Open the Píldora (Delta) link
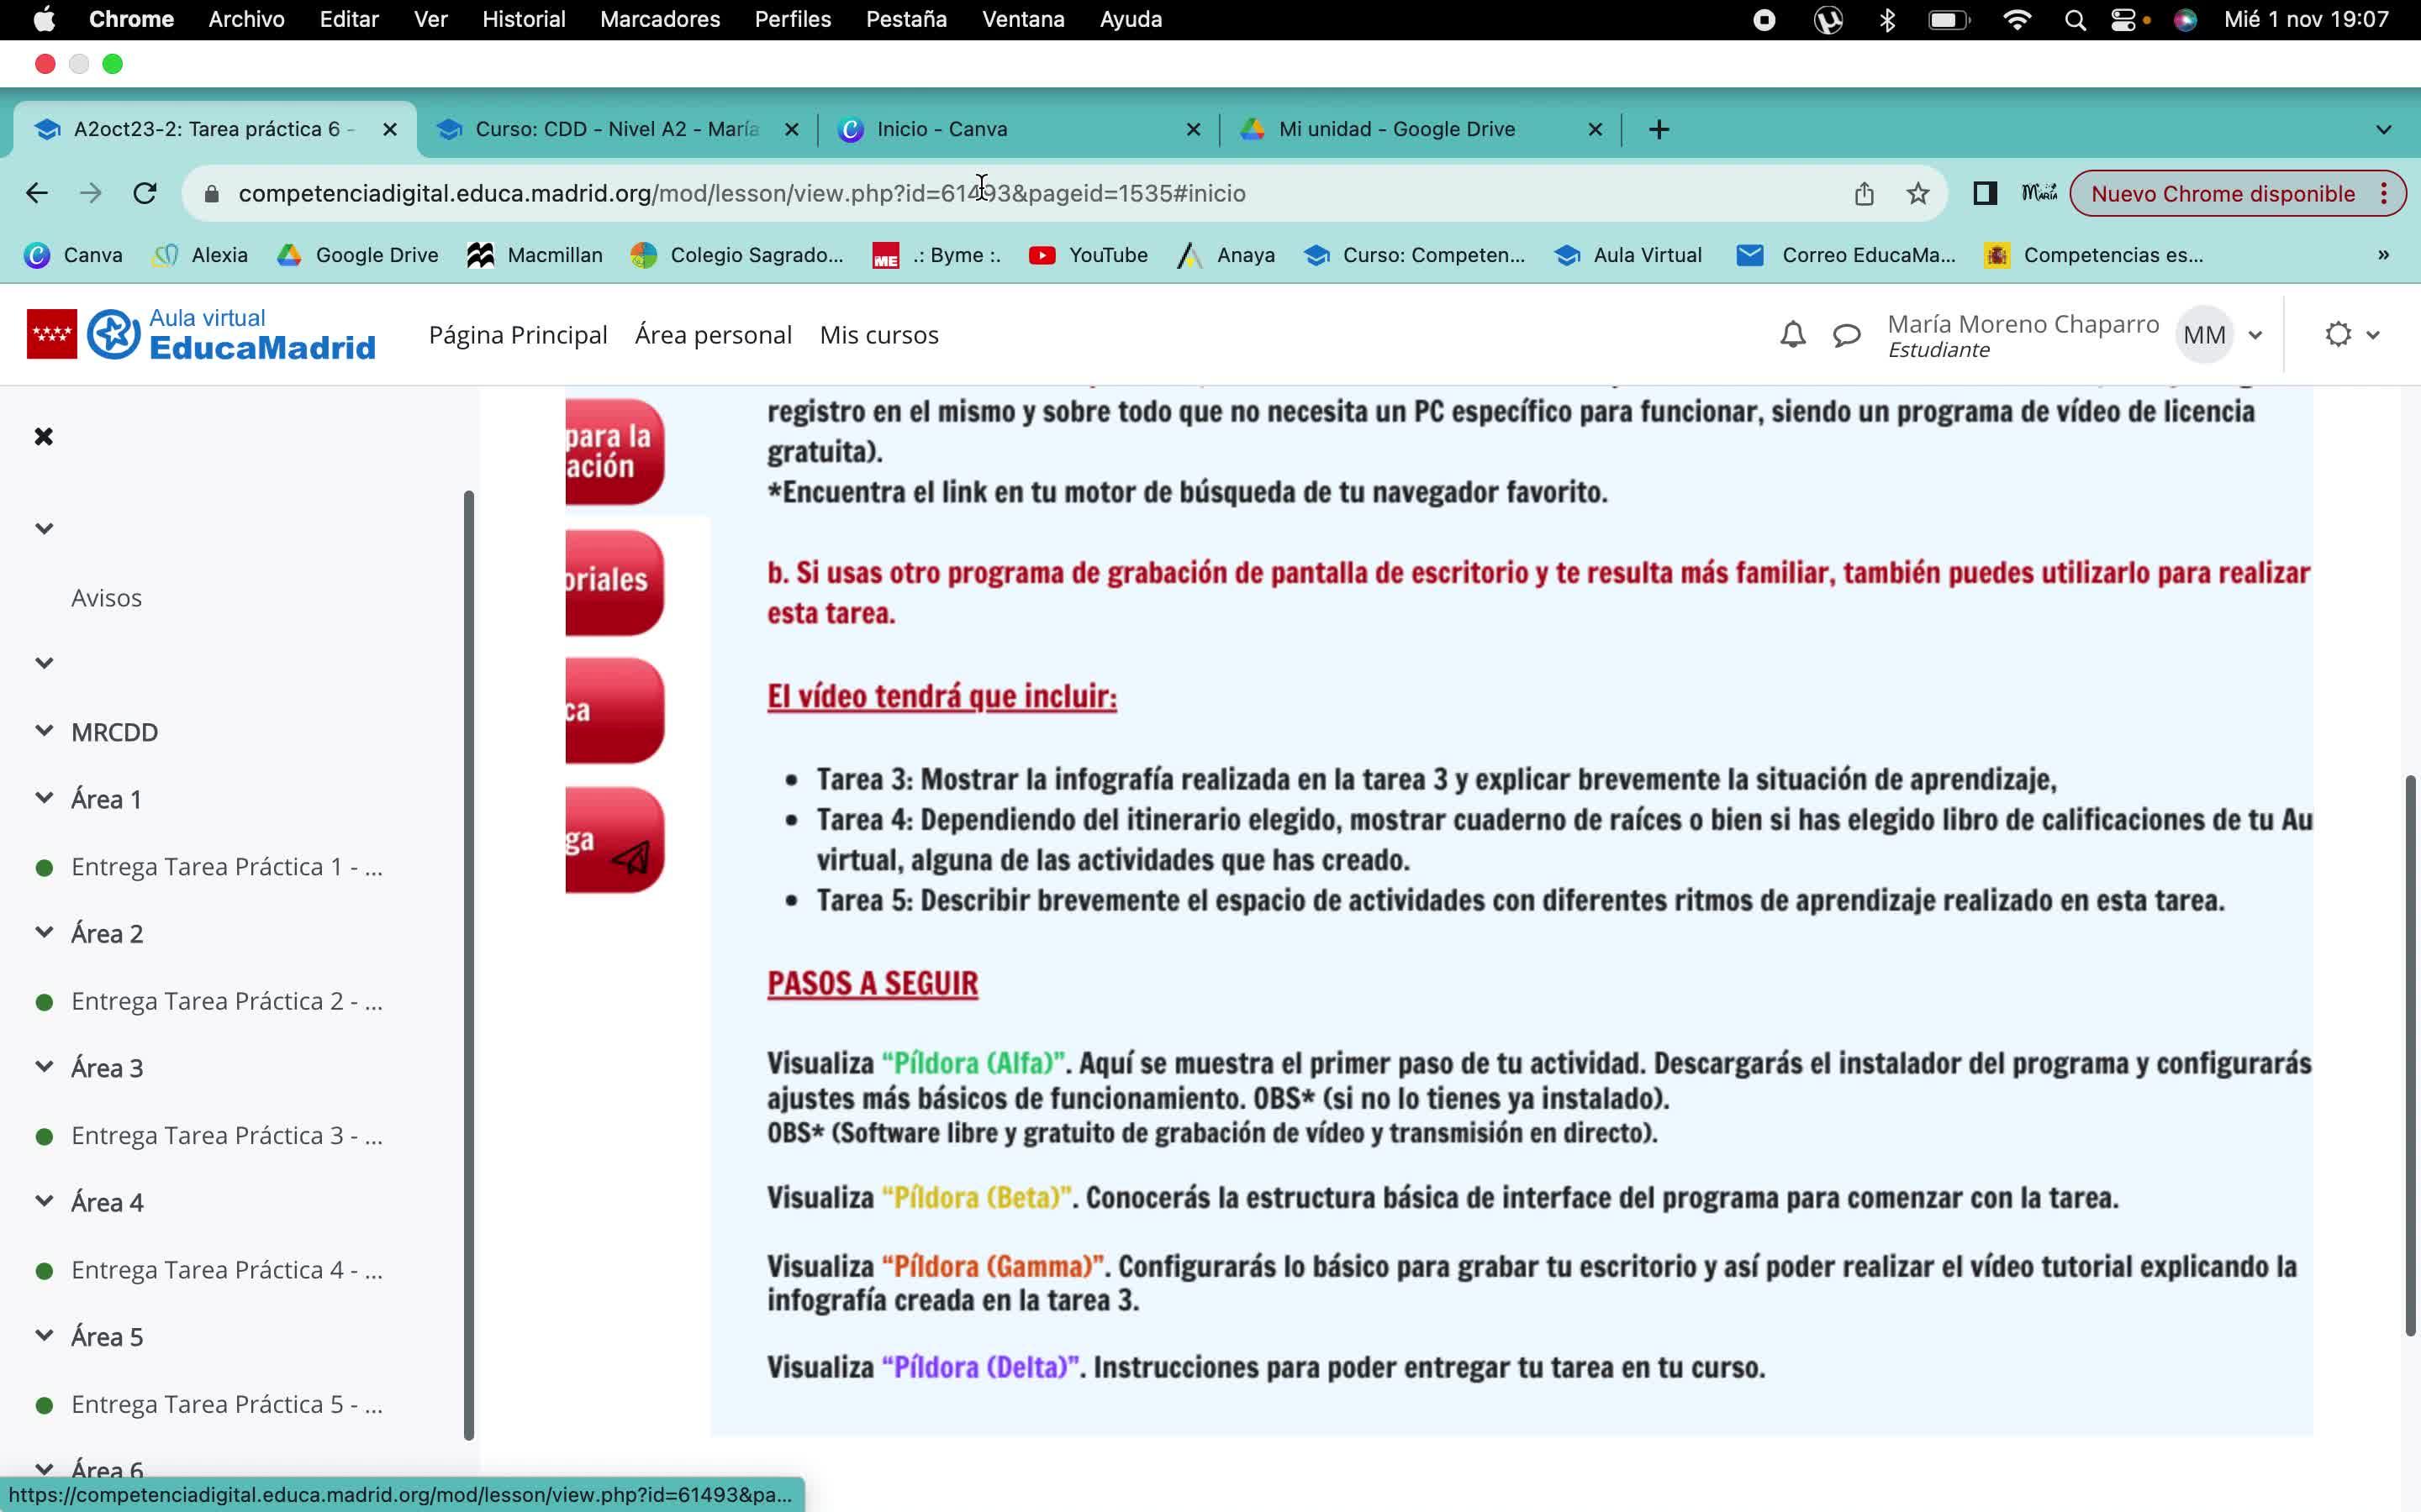The width and height of the screenshot is (2421, 1512). tap(979, 1367)
